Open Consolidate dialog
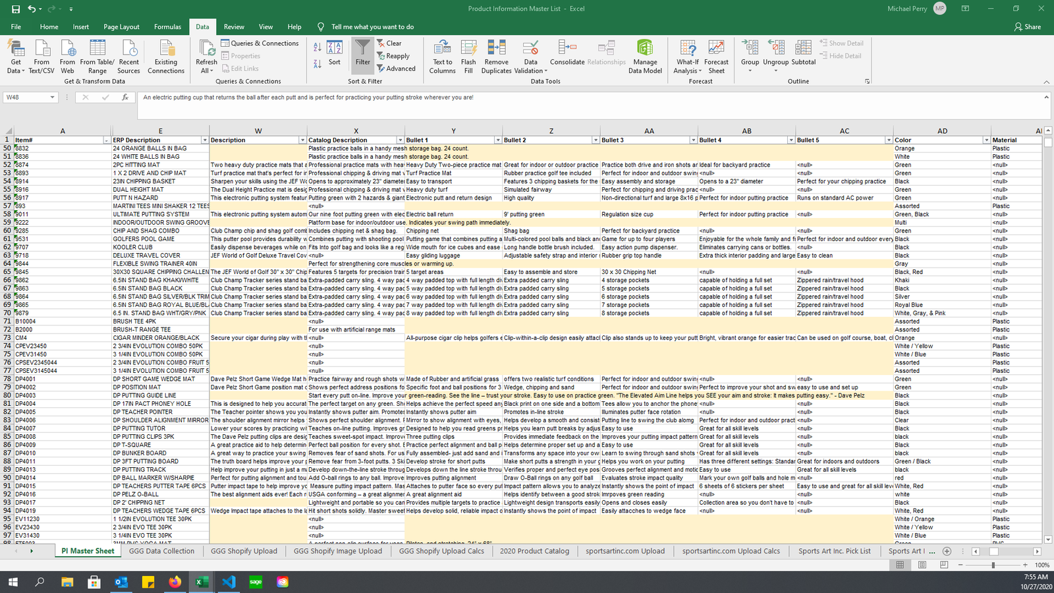Image resolution: width=1054 pixels, height=593 pixels. coord(567,53)
